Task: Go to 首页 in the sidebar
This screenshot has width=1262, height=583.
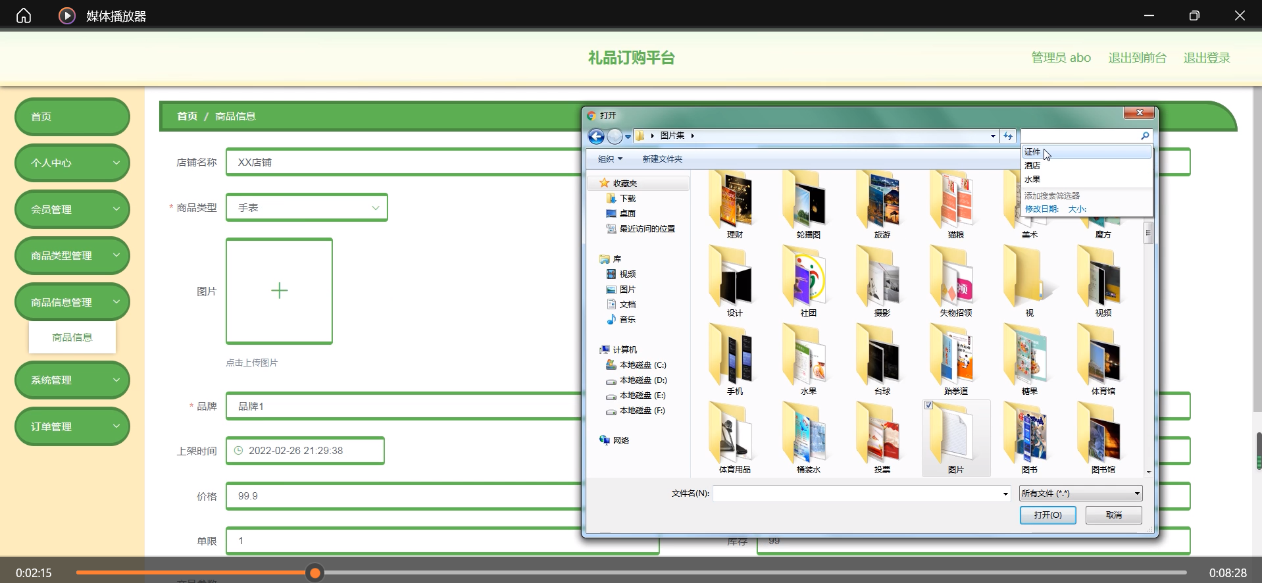Action: [x=72, y=116]
